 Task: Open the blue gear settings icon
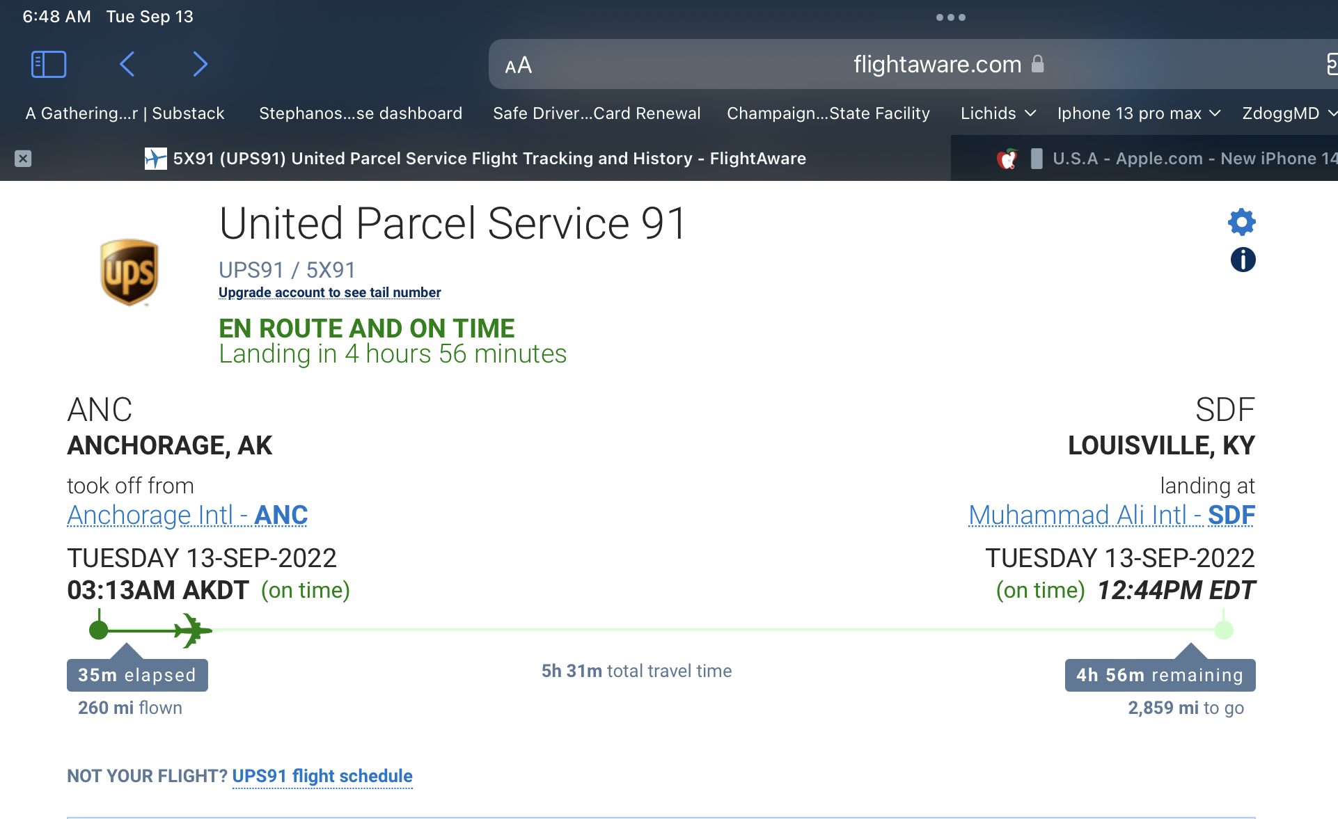point(1242,222)
